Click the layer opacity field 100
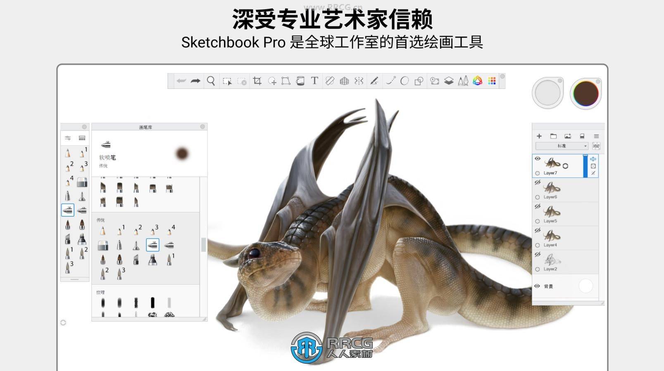The image size is (664, 371). click(x=596, y=146)
